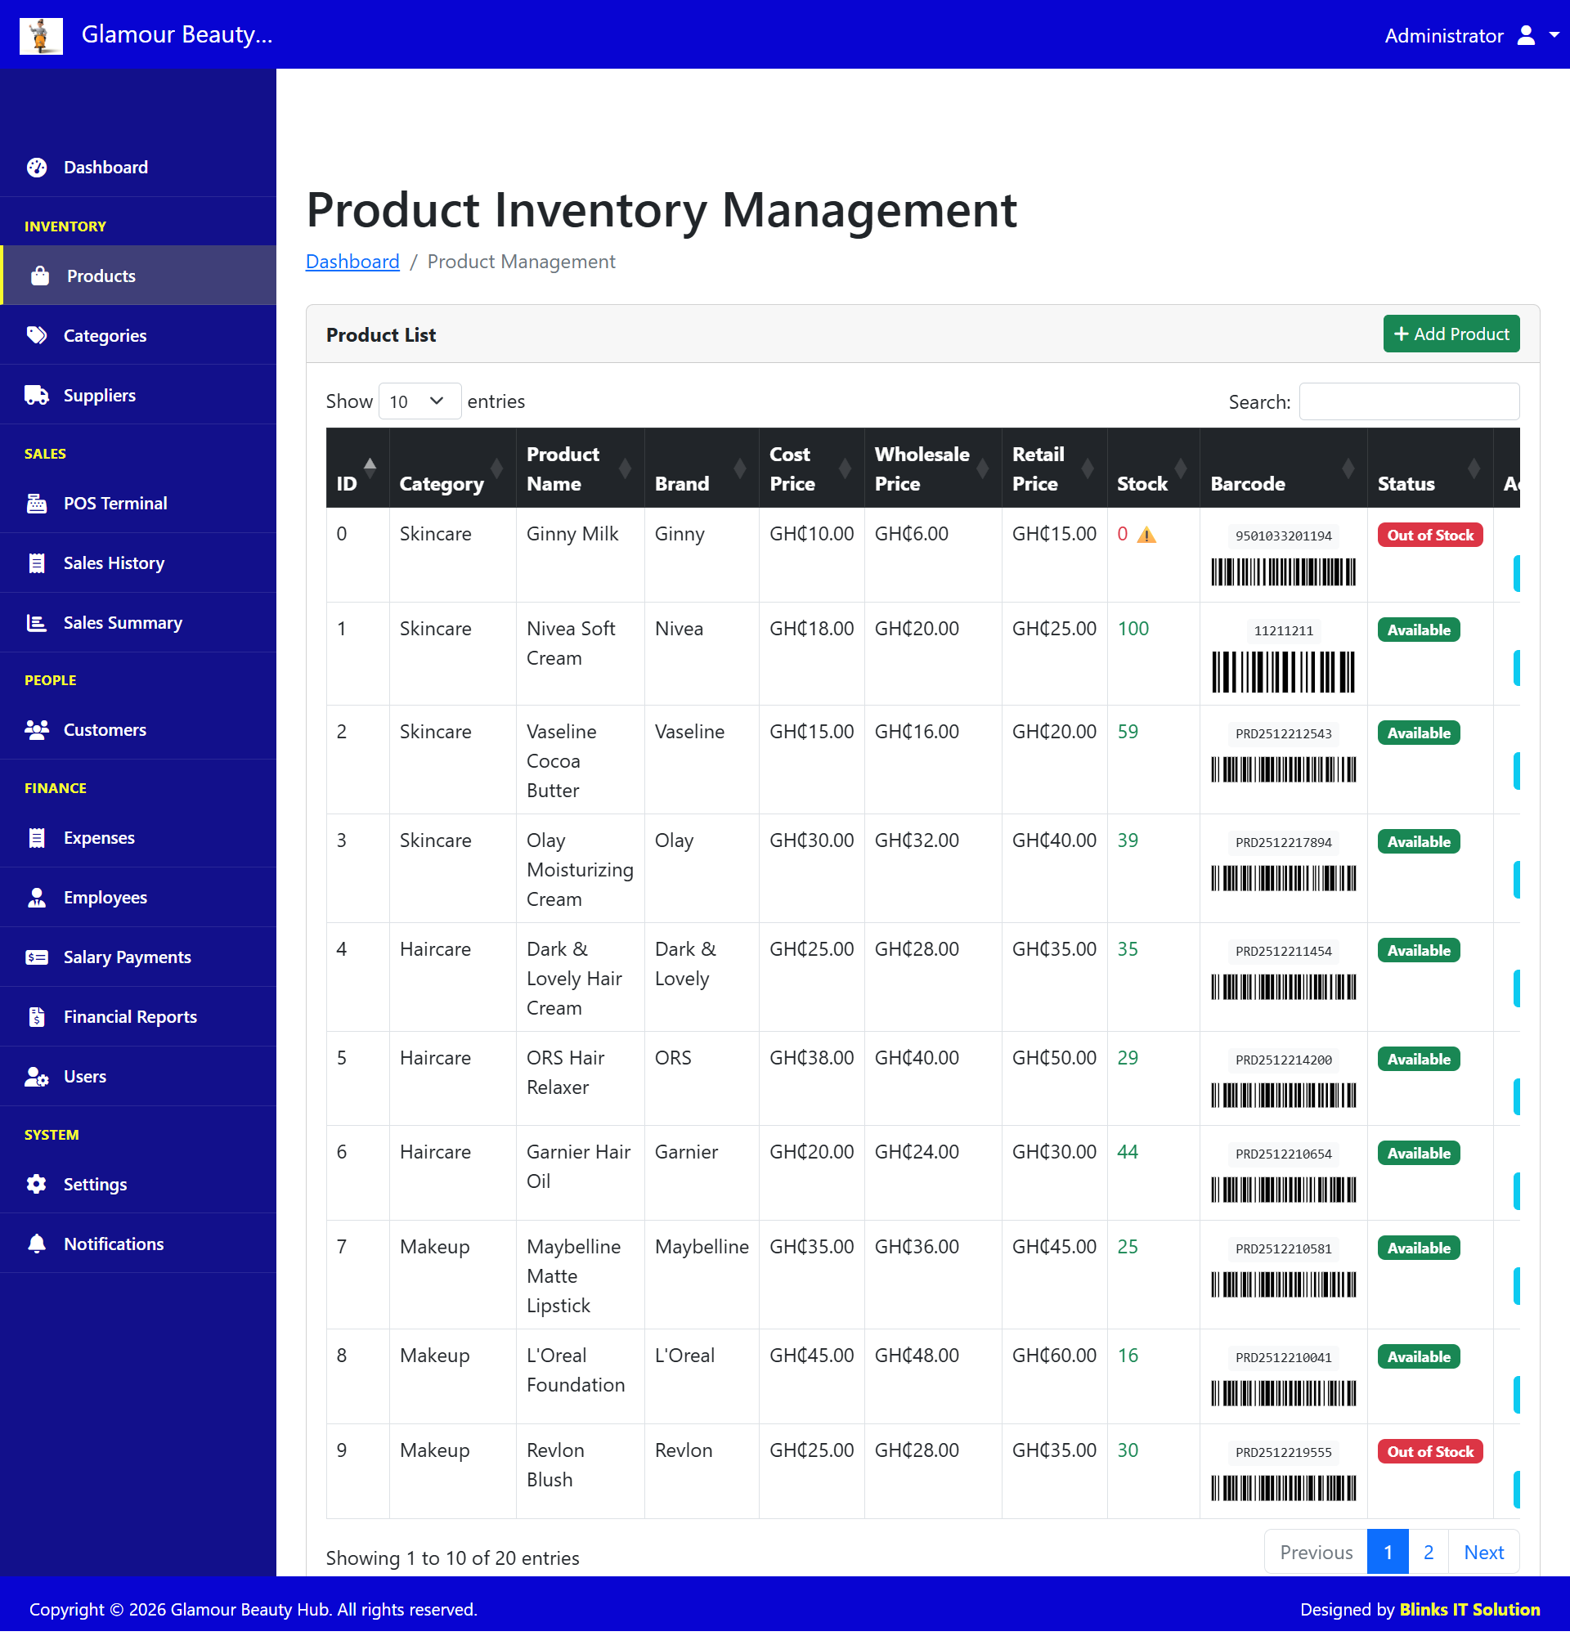The width and height of the screenshot is (1570, 1645).
Task: Click the barcode image for Garnier Hair Oil
Action: coord(1283,1190)
